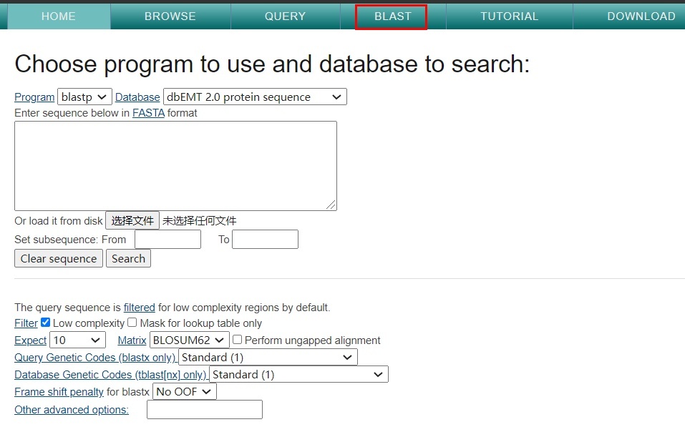This screenshot has height=427, width=685.
Task: Expand the Program blastp dropdown
Action: pyautogui.click(x=84, y=97)
